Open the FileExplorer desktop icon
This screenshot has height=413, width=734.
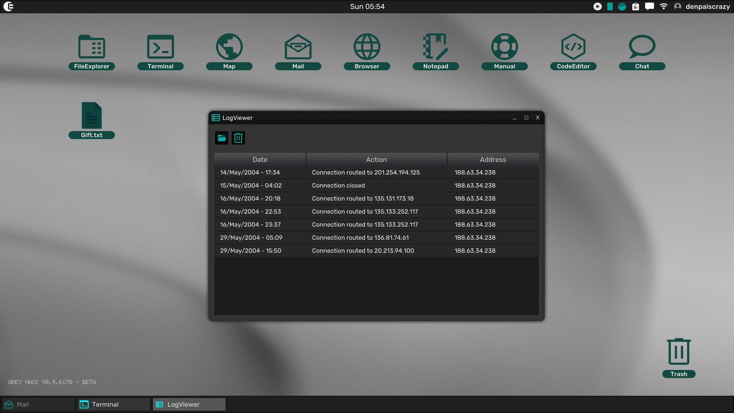[91, 47]
